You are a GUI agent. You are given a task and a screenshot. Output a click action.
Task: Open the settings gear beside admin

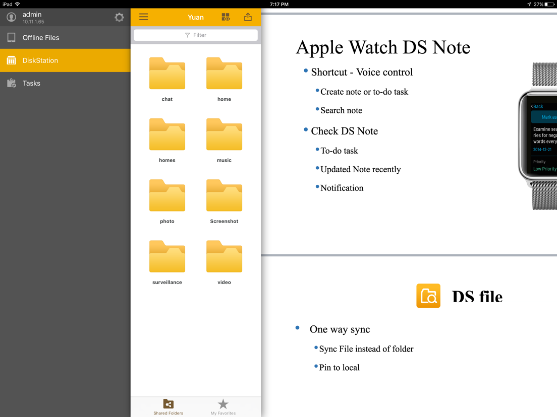(120, 17)
